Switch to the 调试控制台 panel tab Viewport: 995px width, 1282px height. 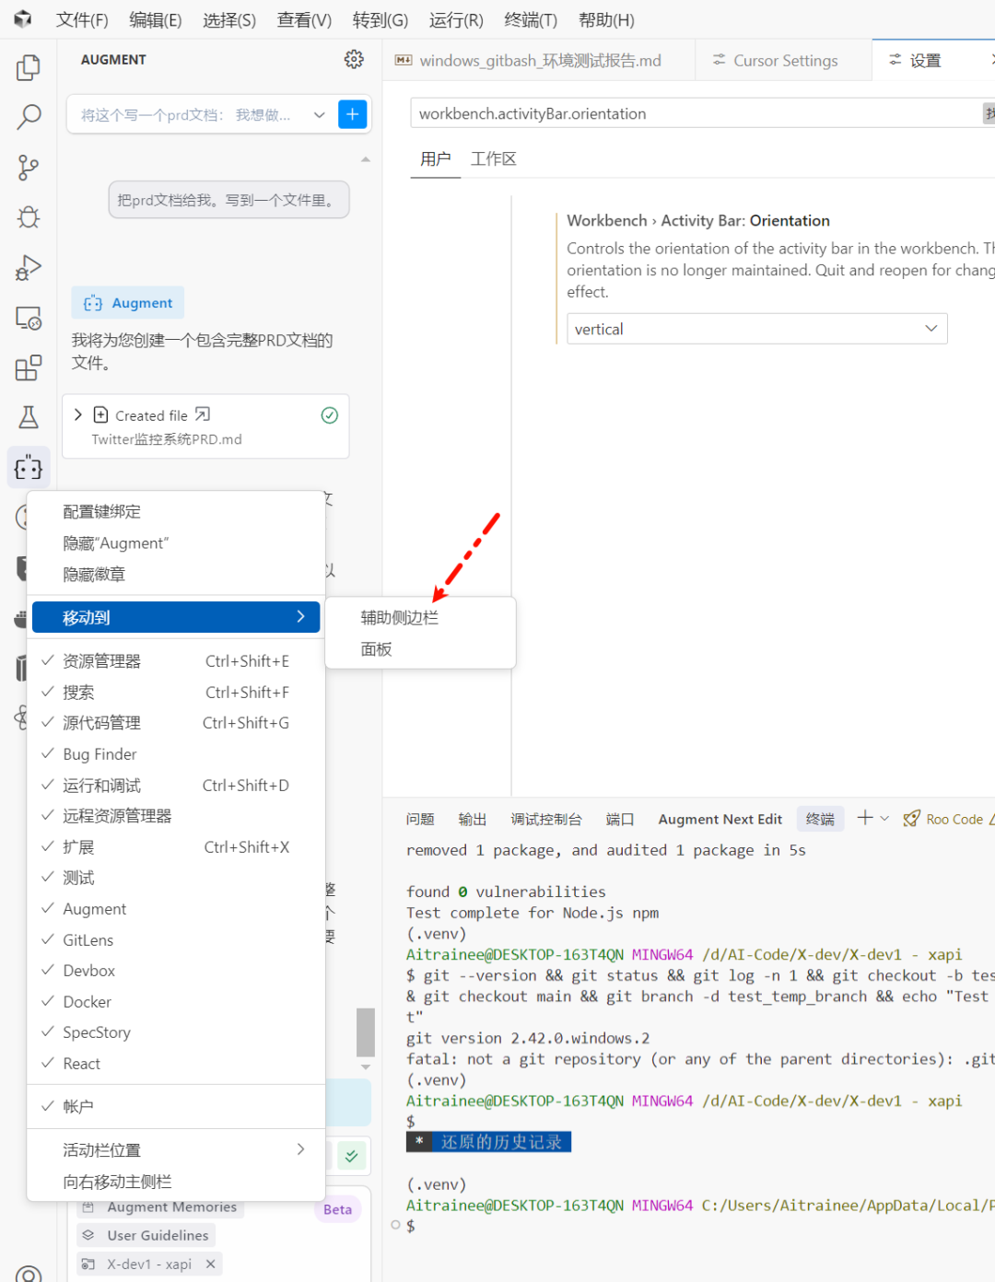546,819
